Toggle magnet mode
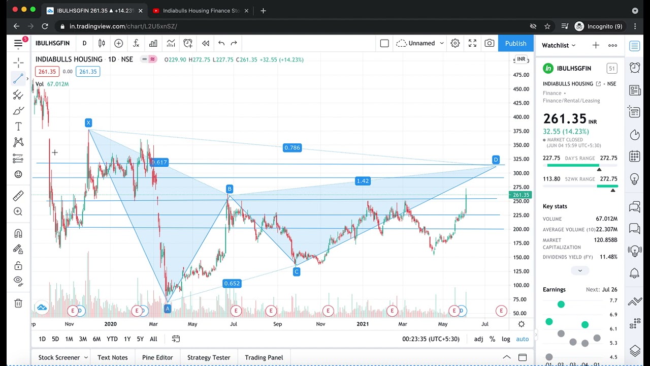The width and height of the screenshot is (650, 366). click(18, 233)
